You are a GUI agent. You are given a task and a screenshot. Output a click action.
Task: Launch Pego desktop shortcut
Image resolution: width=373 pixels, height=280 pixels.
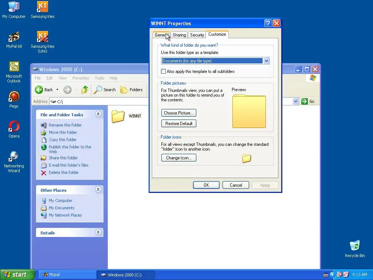click(14, 100)
